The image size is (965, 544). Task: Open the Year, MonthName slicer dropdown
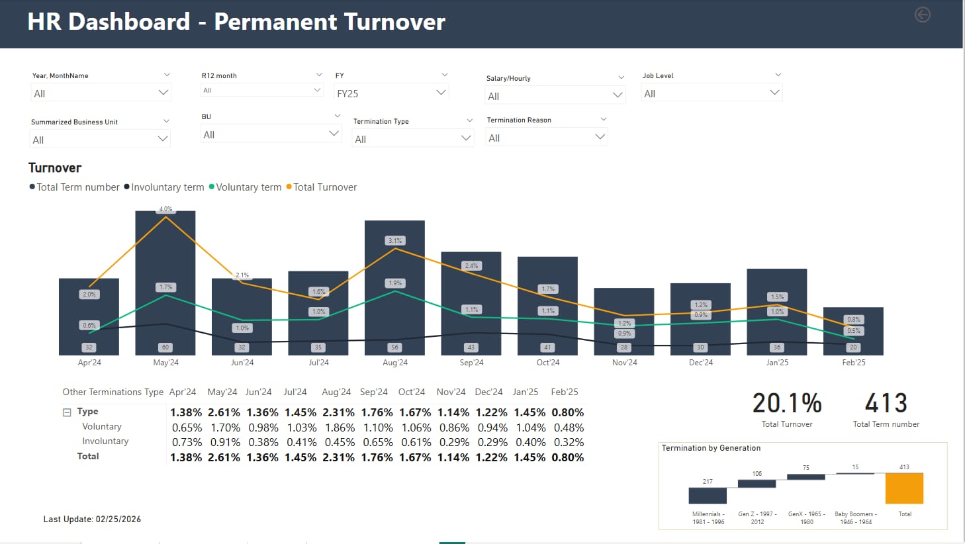point(163,93)
